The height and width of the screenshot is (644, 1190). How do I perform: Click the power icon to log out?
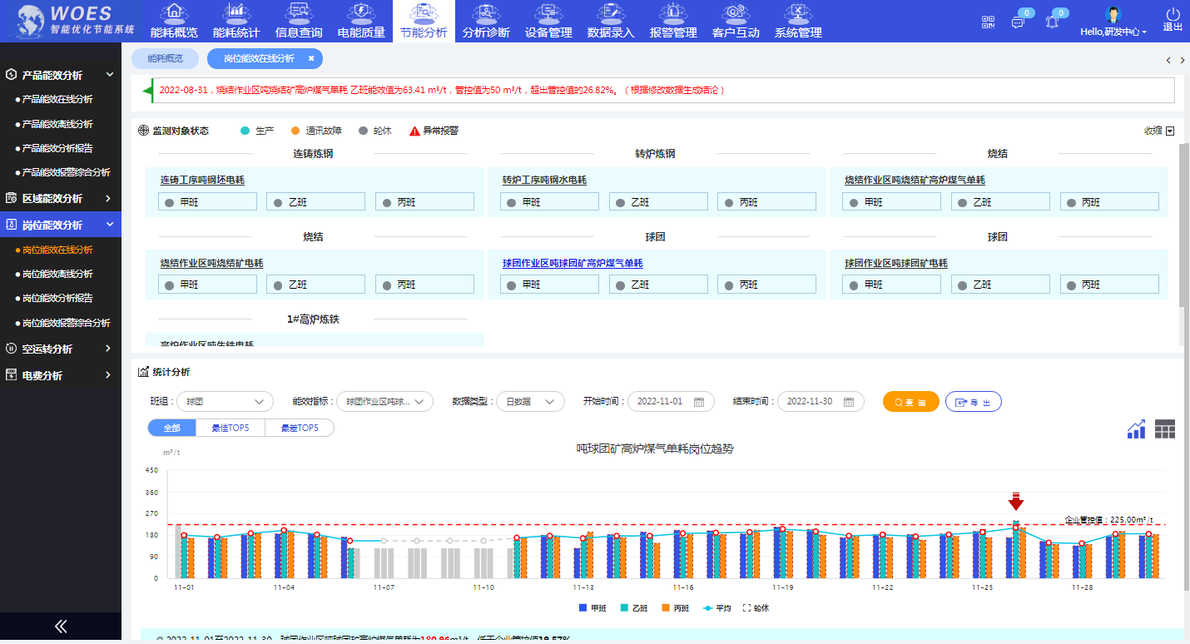1173,15
